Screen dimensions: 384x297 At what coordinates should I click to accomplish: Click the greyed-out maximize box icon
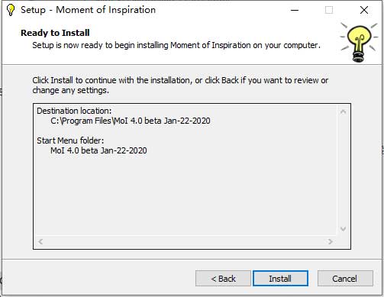point(329,10)
